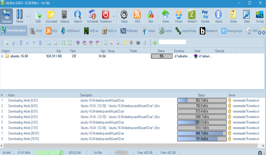This screenshot has width=266, height=155.
Task: Pause the downloads
Action: pos(20,16)
